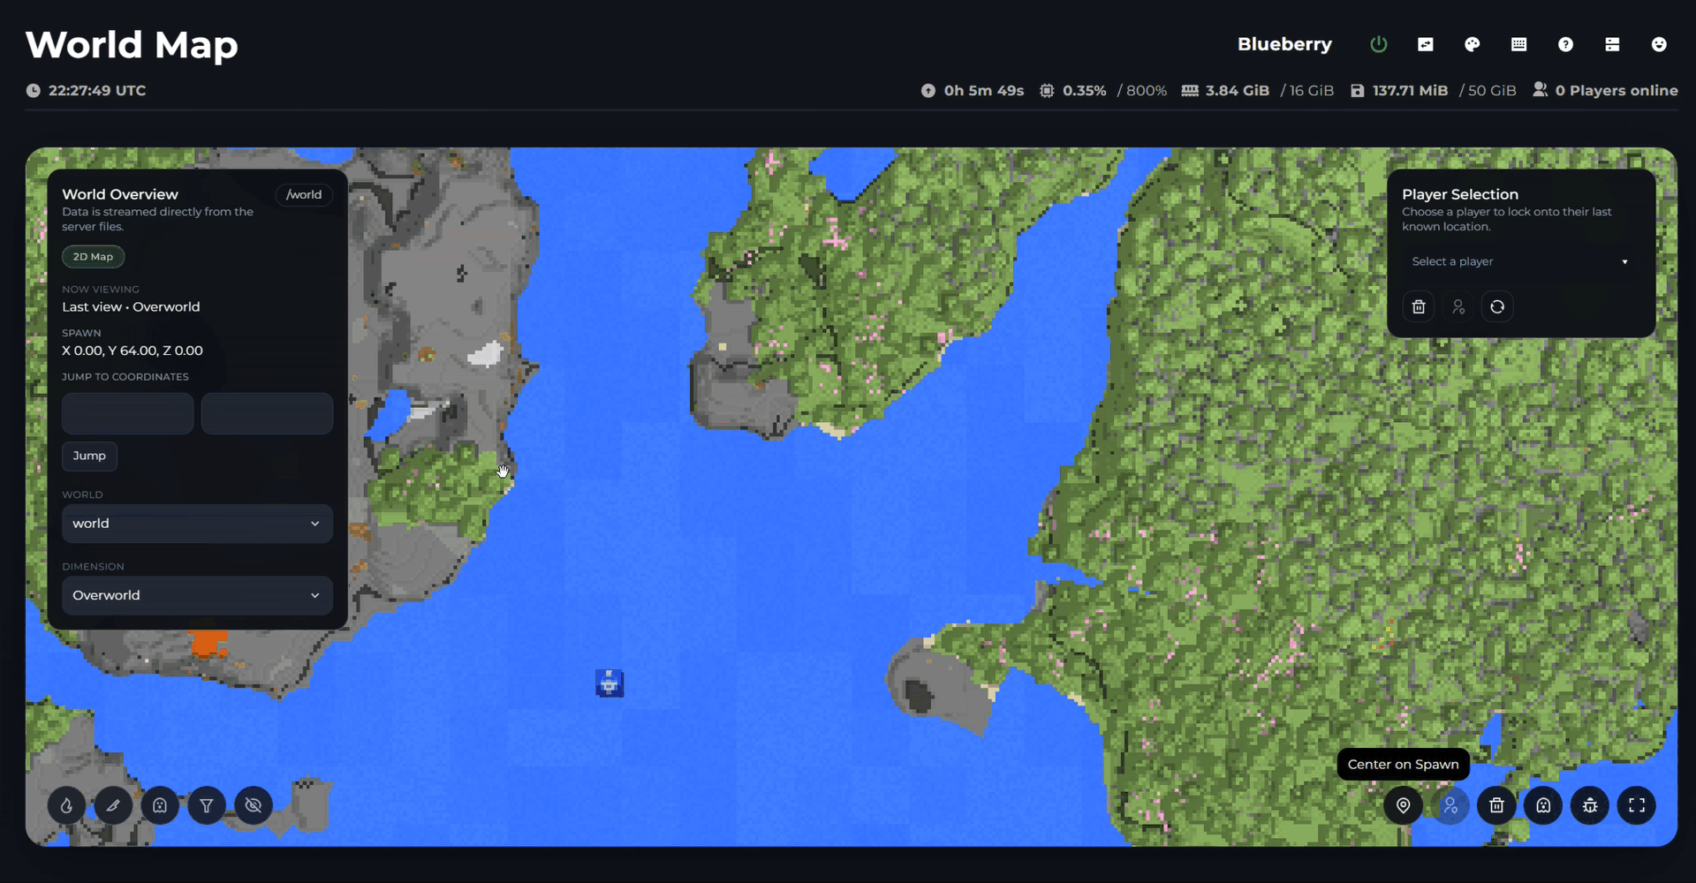Click the bug icon on the map toolbar

point(1590,805)
